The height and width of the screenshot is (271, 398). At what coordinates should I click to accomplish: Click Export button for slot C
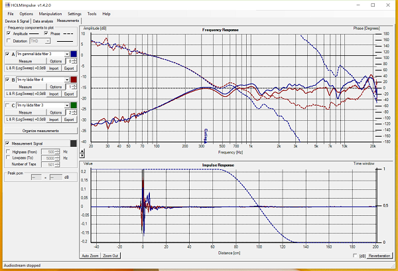pyautogui.click(x=69, y=120)
